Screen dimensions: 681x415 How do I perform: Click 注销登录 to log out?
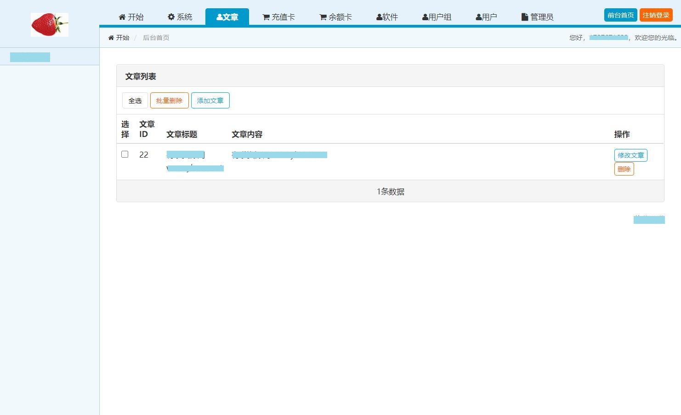click(656, 15)
